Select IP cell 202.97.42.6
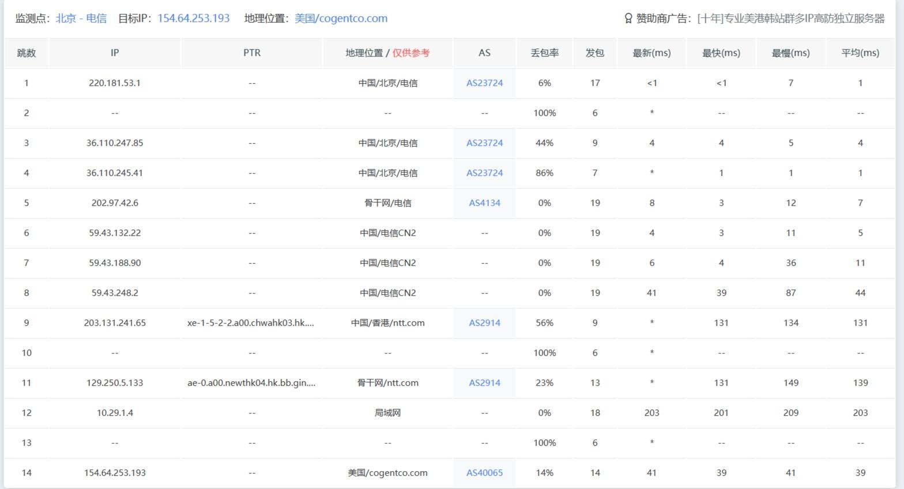The width and height of the screenshot is (904, 489). pos(115,203)
